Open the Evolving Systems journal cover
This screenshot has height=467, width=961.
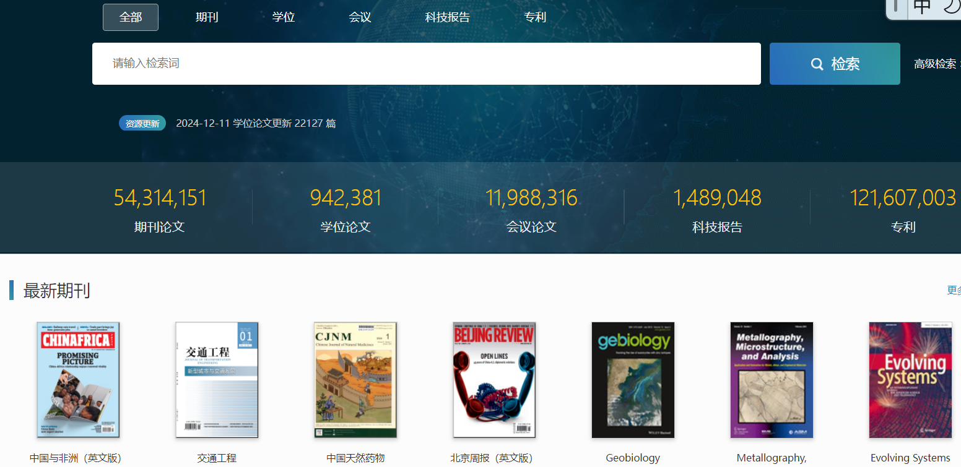pos(910,380)
